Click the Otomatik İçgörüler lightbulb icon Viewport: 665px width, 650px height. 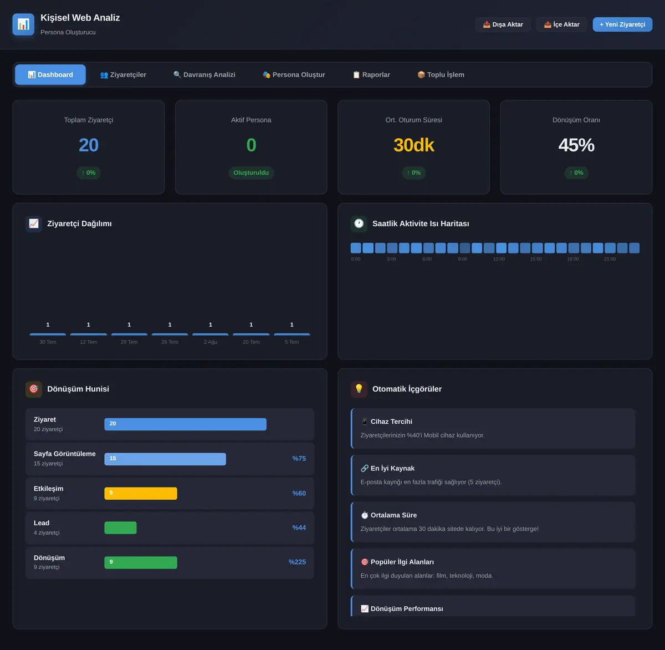pyautogui.click(x=359, y=389)
